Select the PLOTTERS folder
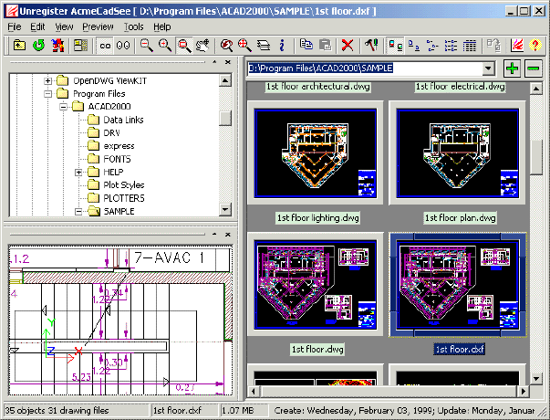The width and height of the screenshot is (550, 420). tap(123, 198)
